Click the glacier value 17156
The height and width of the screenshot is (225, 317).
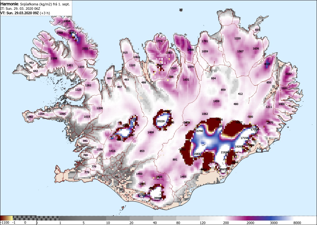coord(244,138)
